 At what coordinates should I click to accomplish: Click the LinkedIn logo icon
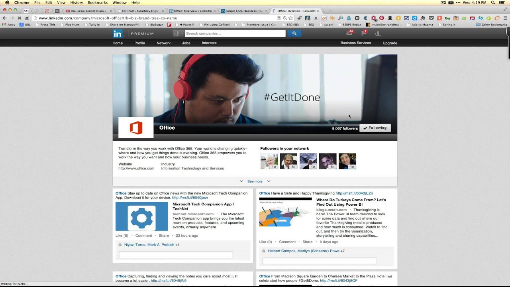point(117,33)
